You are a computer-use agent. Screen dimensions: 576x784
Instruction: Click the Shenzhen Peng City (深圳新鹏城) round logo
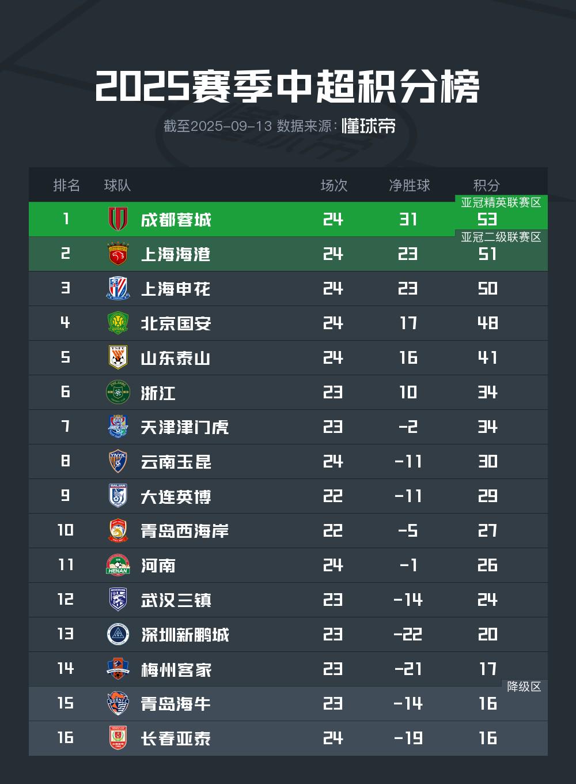pyautogui.click(x=118, y=634)
